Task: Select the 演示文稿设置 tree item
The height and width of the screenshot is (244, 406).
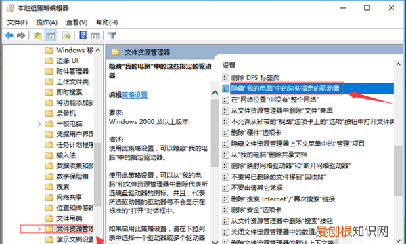Action: (75, 239)
